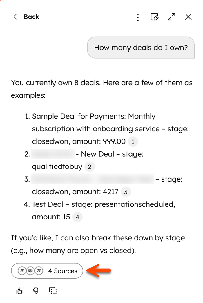The image size is (203, 303).
Task: Start a new chat with compose icon
Action: click(155, 17)
